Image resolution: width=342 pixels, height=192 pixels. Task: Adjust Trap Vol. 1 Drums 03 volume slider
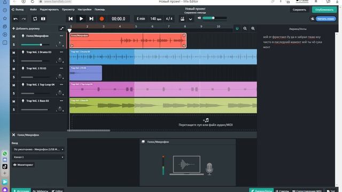tap(35, 61)
